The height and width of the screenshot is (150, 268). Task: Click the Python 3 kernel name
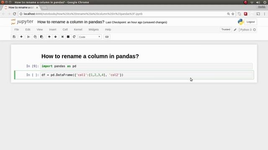tap(246, 30)
